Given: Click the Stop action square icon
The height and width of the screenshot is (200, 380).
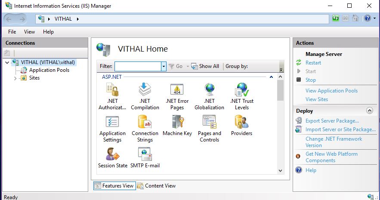Looking at the screenshot, I should 299,80.
